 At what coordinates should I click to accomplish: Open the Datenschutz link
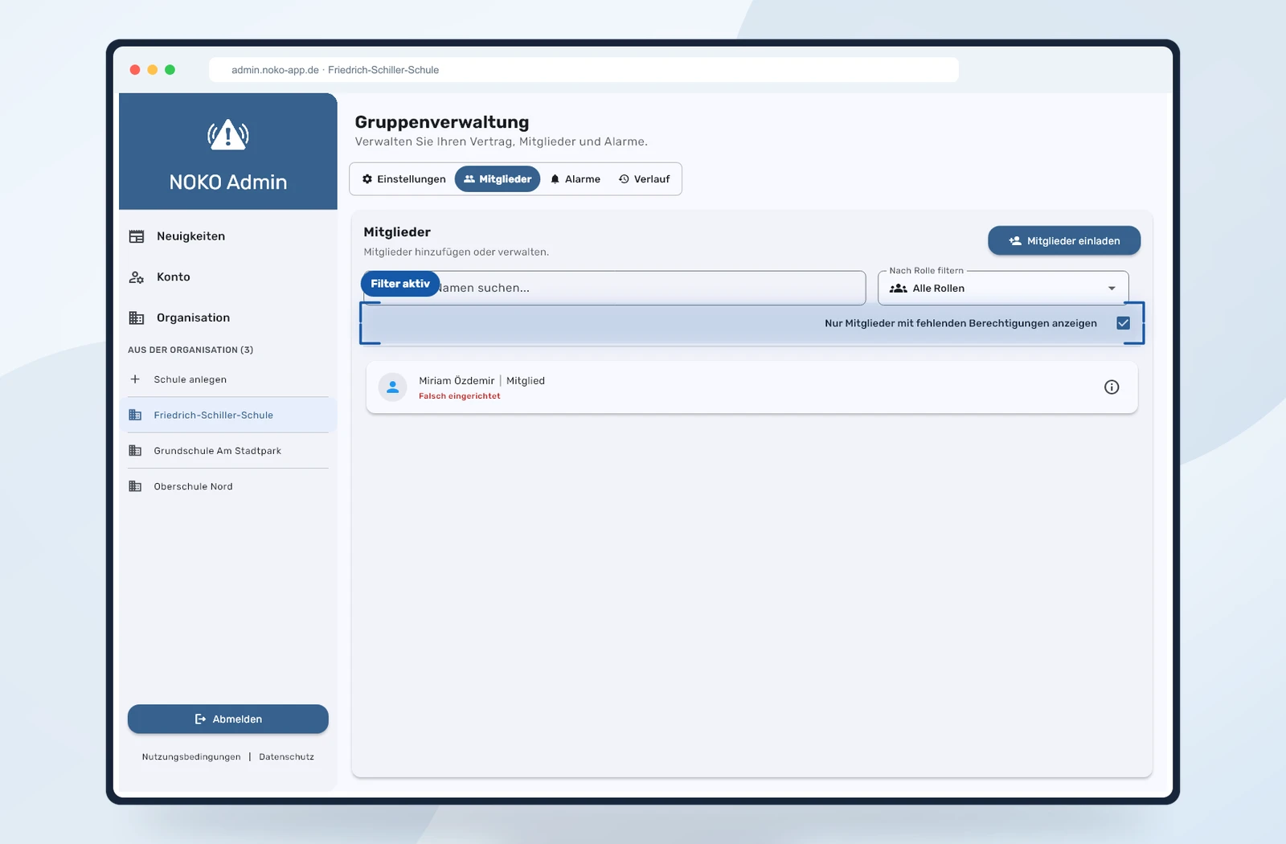pyautogui.click(x=287, y=757)
